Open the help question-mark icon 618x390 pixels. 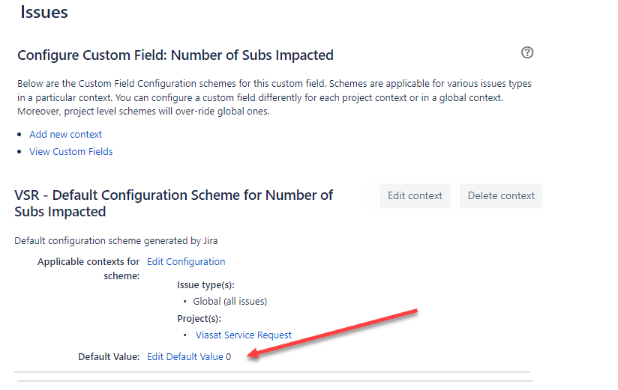coord(527,52)
